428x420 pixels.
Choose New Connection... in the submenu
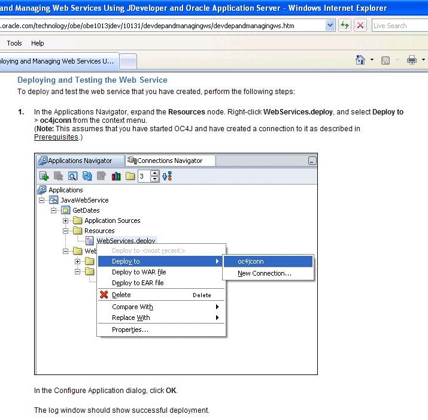click(x=268, y=273)
